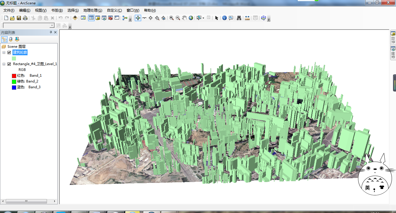This screenshot has height=213, width=396.
Task: Click the green 建筑轮廓 symbol swatch
Action: pos(14,58)
